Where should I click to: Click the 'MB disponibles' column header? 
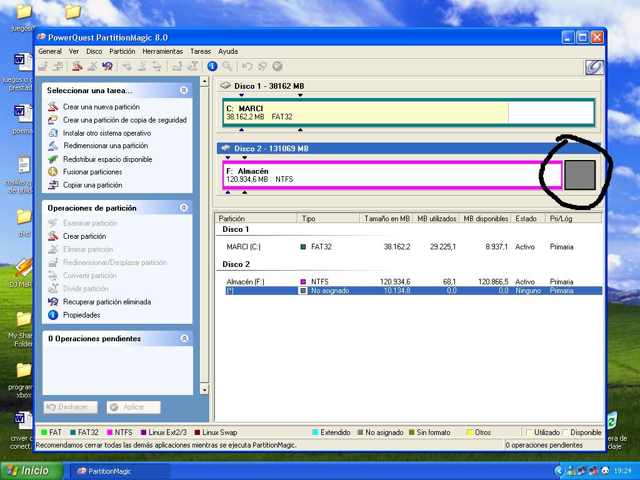[486, 219]
